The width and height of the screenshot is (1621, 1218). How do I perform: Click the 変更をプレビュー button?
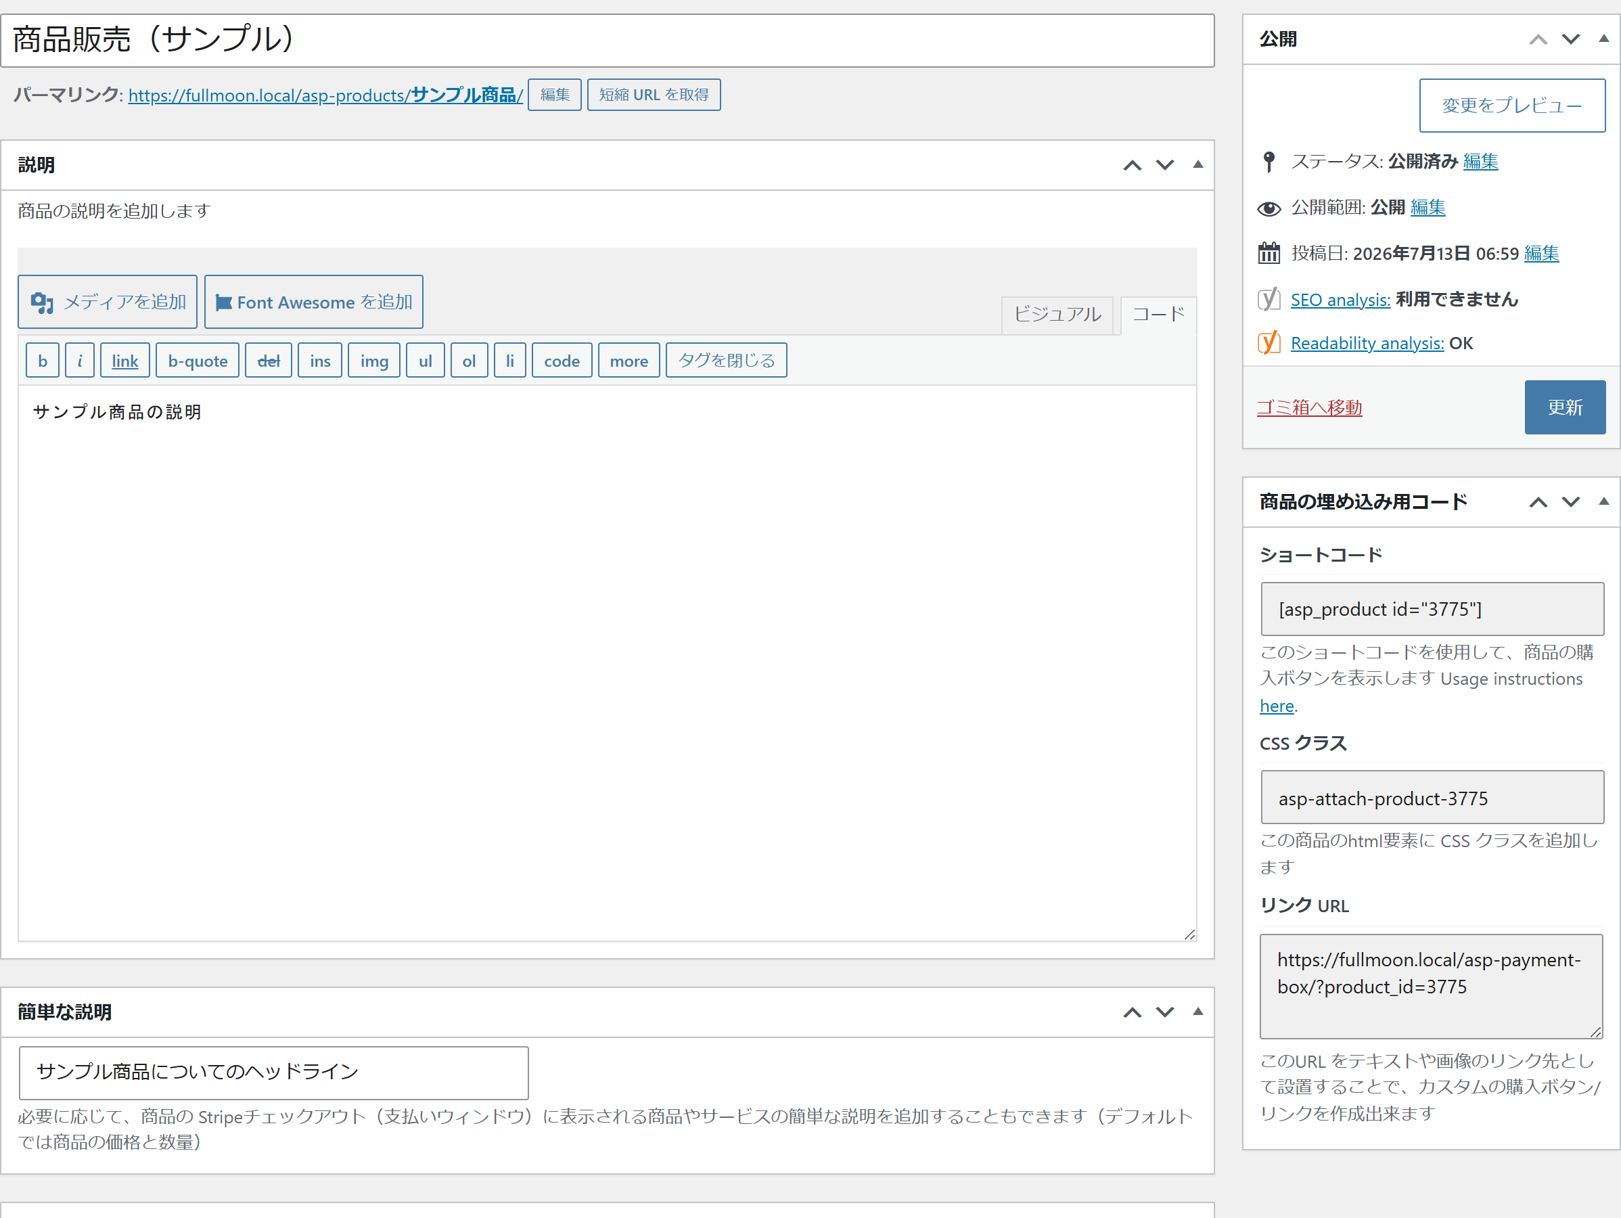click(1512, 106)
